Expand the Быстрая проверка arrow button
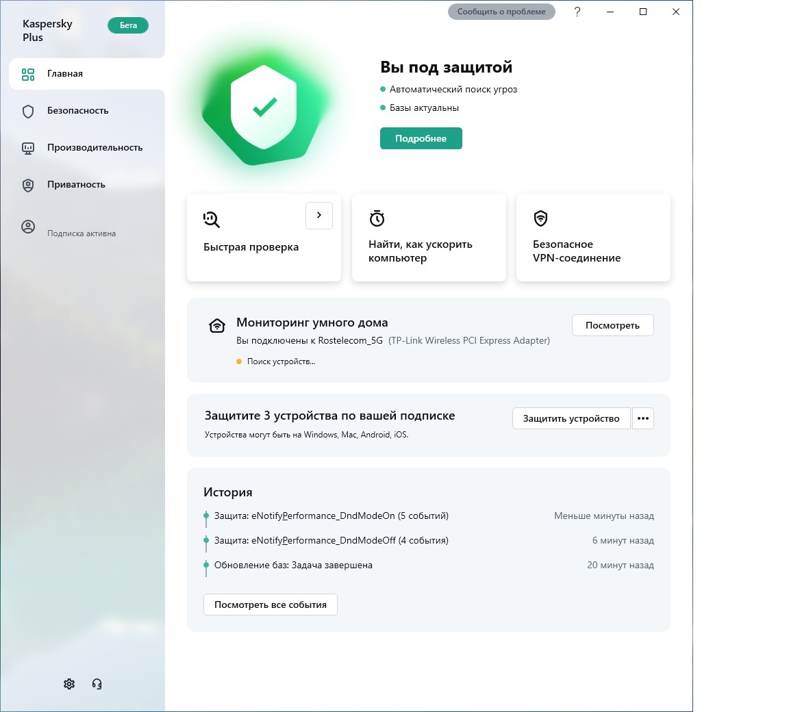Viewport: 789px width, 712px height. (319, 215)
